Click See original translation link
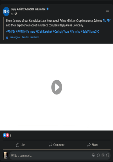 pos(15,37)
